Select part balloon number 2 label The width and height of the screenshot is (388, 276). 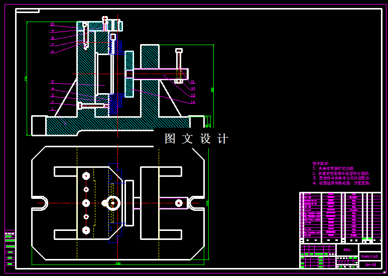tap(53, 102)
